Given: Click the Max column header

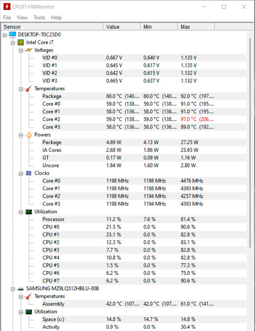Looking at the screenshot, I should 196,27.
